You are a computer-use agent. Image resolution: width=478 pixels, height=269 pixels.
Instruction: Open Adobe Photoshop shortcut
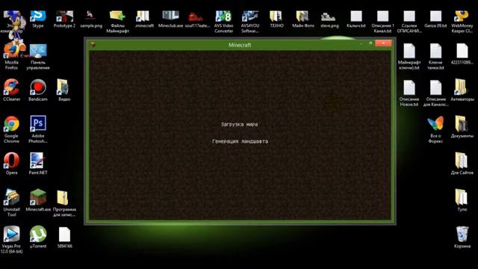[x=38, y=129]
